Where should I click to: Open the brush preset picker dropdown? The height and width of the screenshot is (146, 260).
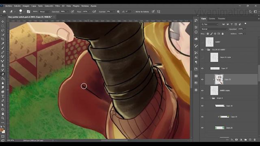[24, 12]
